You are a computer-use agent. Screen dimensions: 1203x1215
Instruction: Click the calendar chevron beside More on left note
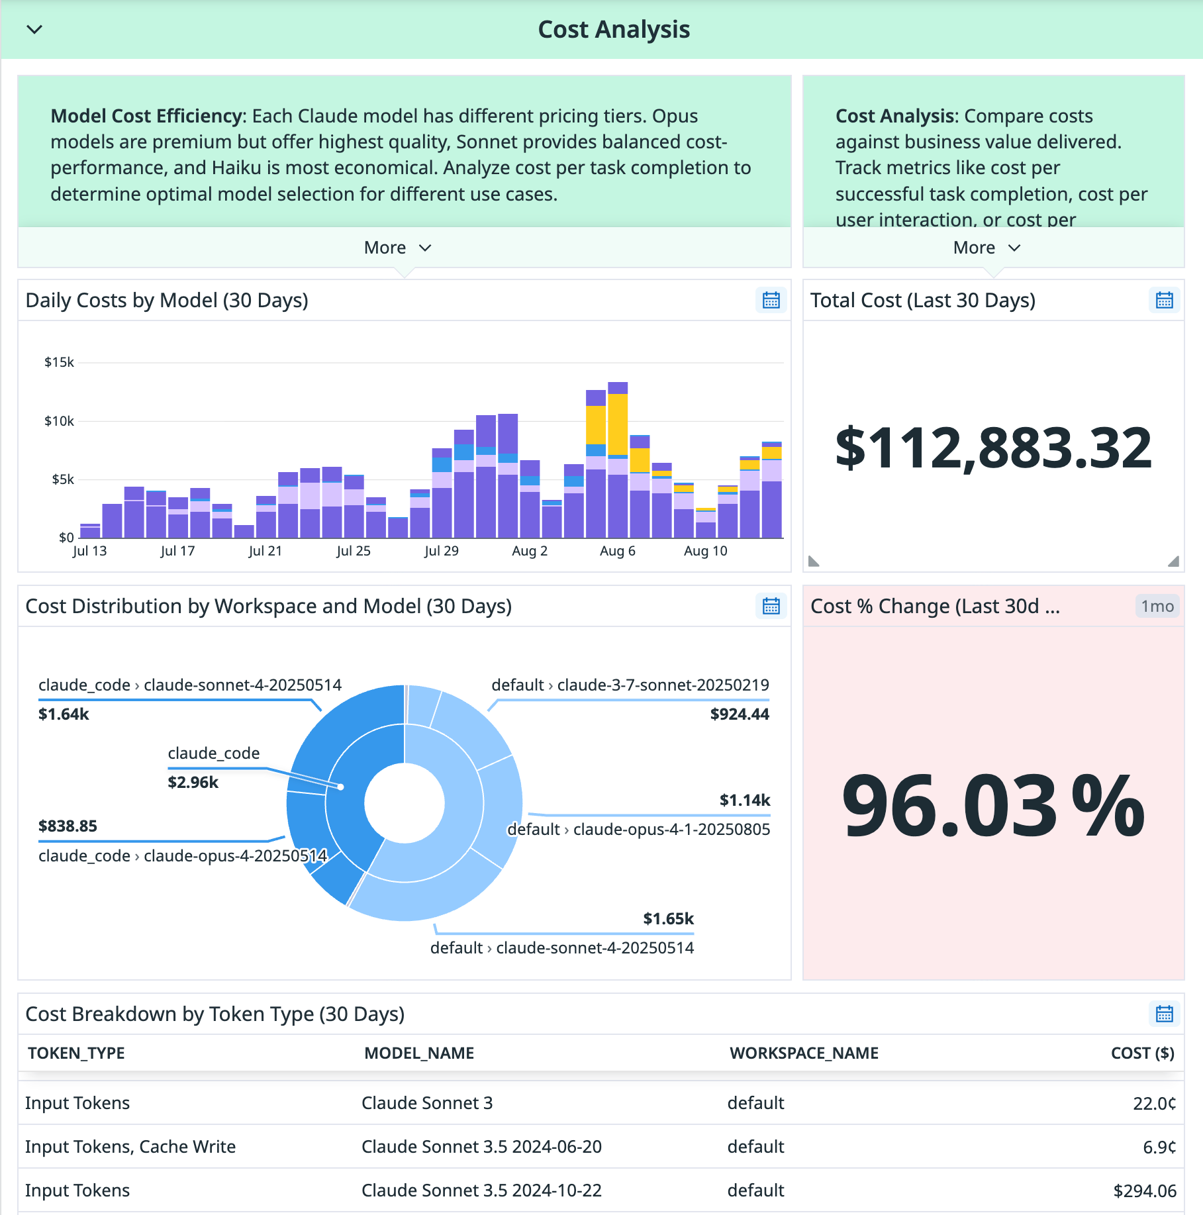424,248
